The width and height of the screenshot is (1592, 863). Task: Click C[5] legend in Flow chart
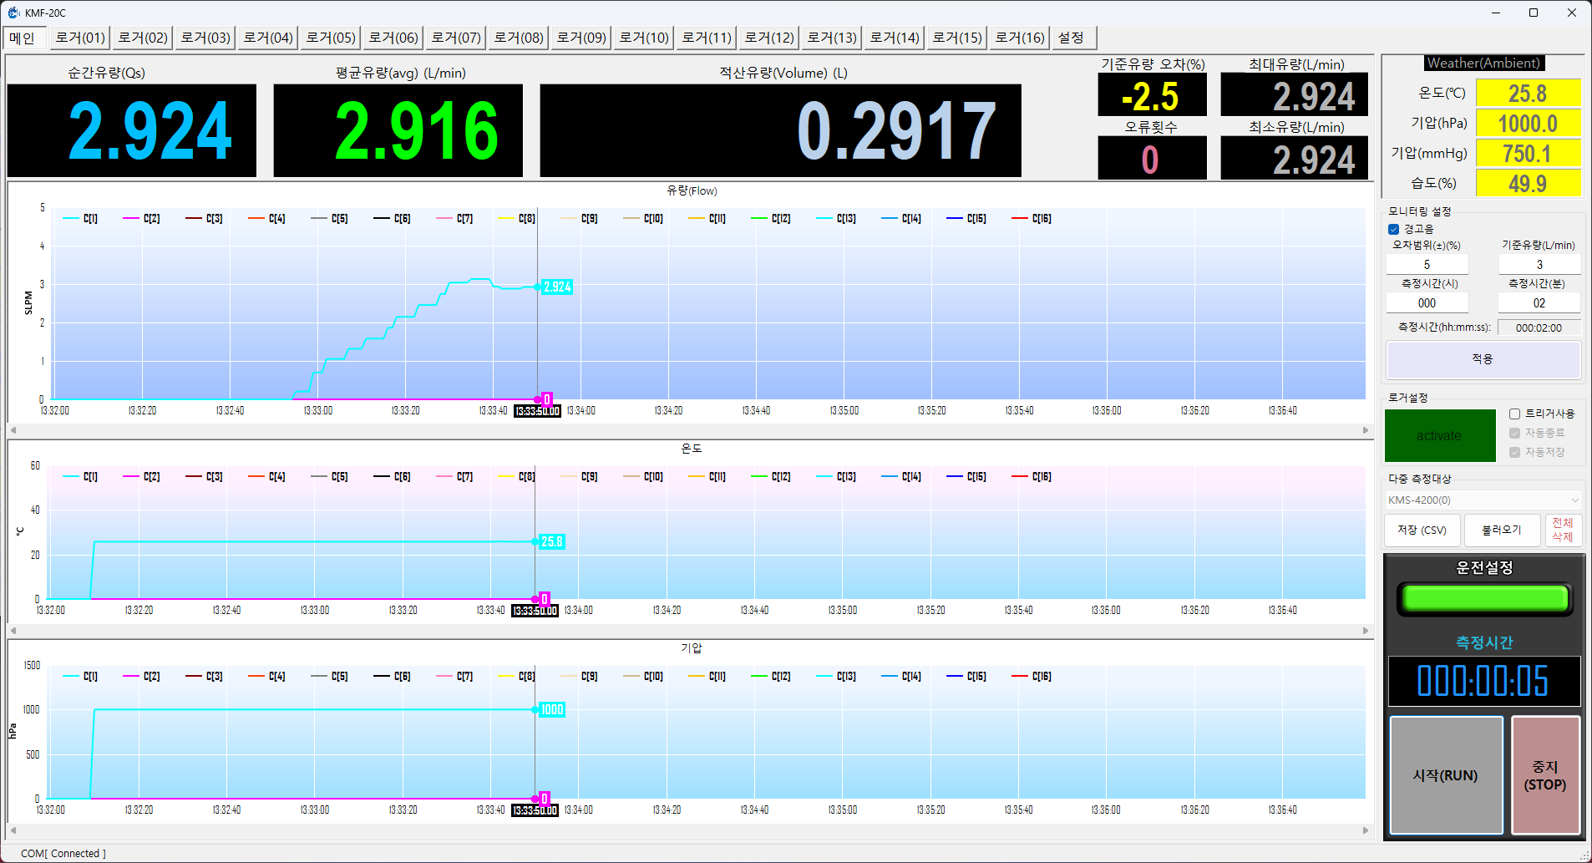click(x=329, y=219)
